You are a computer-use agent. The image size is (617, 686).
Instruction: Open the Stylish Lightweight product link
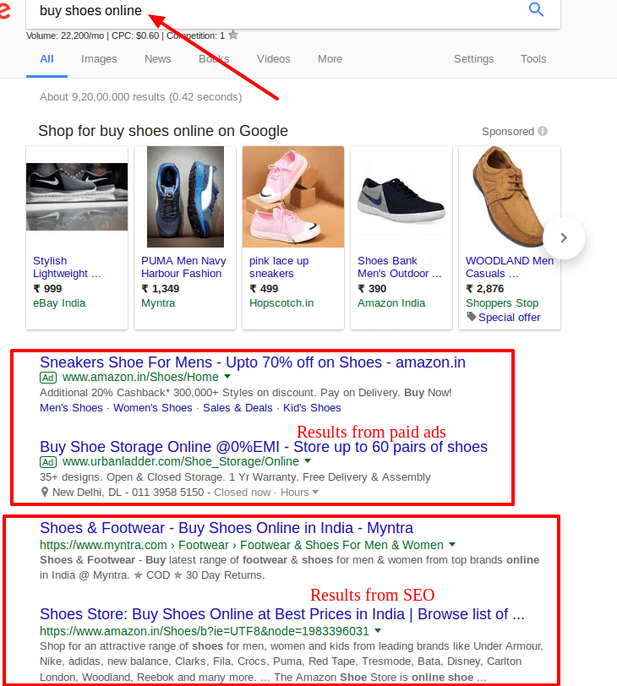click(x=67, y=267)
